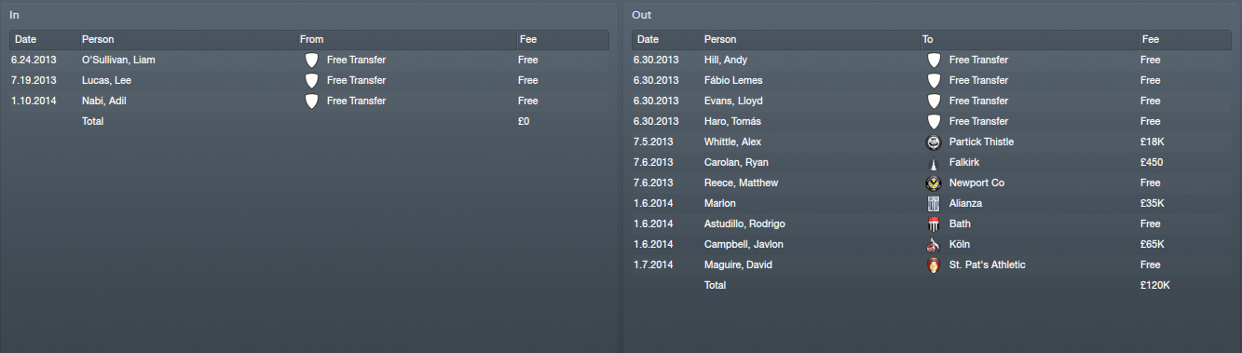This screenshot has width=1242, height=353.
Task: Open player Campbell, Javlon
Action: point(744,244)
